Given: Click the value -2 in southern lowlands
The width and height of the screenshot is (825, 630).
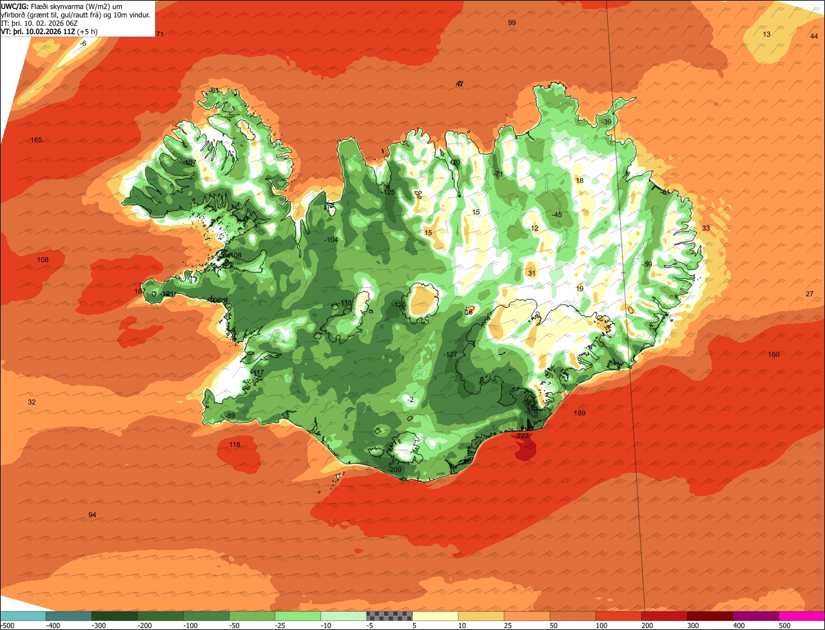Looking at the screenshot, I should [411, 399].
